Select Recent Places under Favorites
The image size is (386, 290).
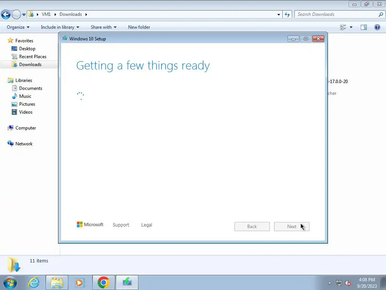point(33,57)
